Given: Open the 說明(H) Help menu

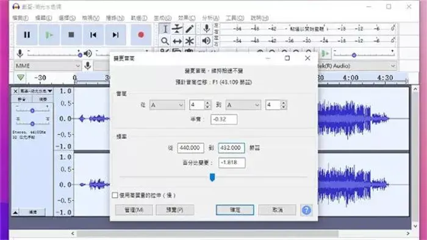Looking at the screenshot, I should pos(259,18).
